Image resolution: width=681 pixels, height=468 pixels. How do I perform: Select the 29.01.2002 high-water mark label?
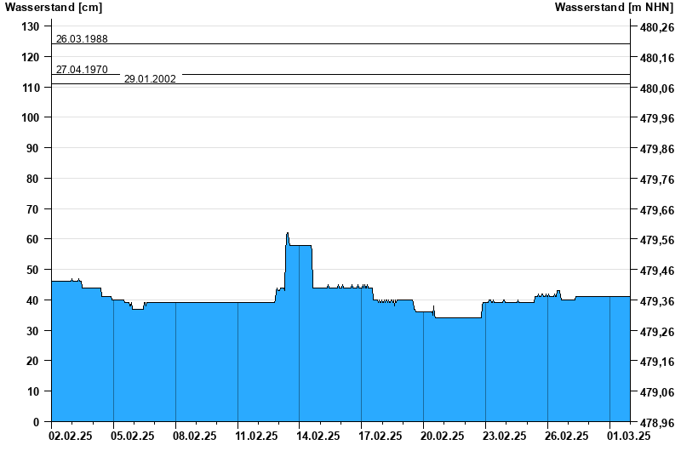tap(150, 79)
